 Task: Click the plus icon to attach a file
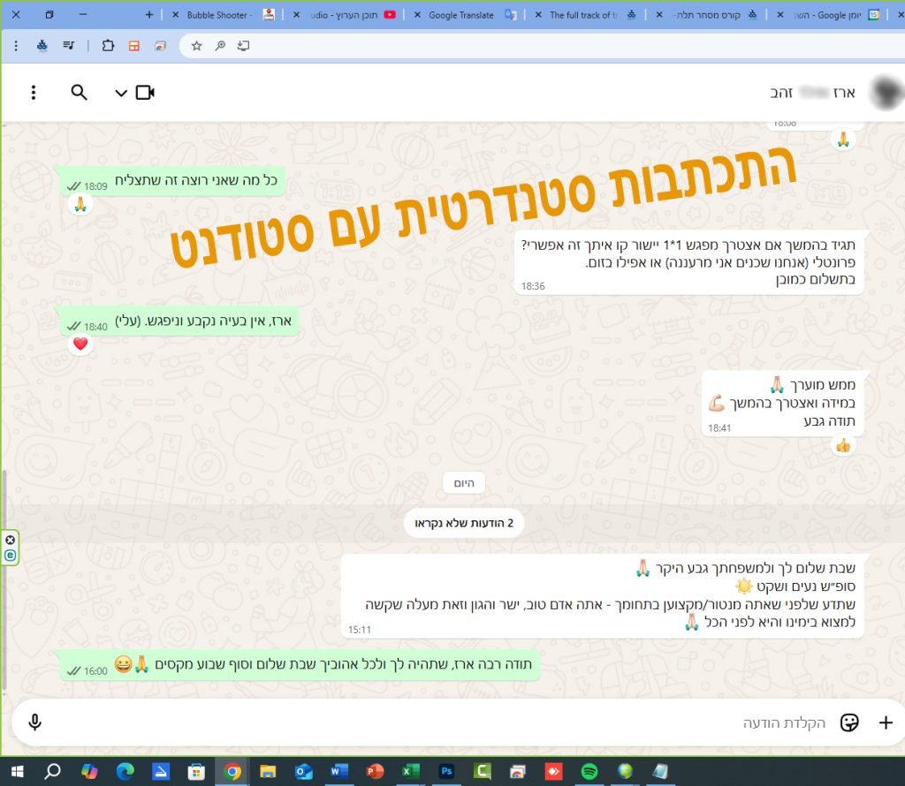tap(885, 722)
